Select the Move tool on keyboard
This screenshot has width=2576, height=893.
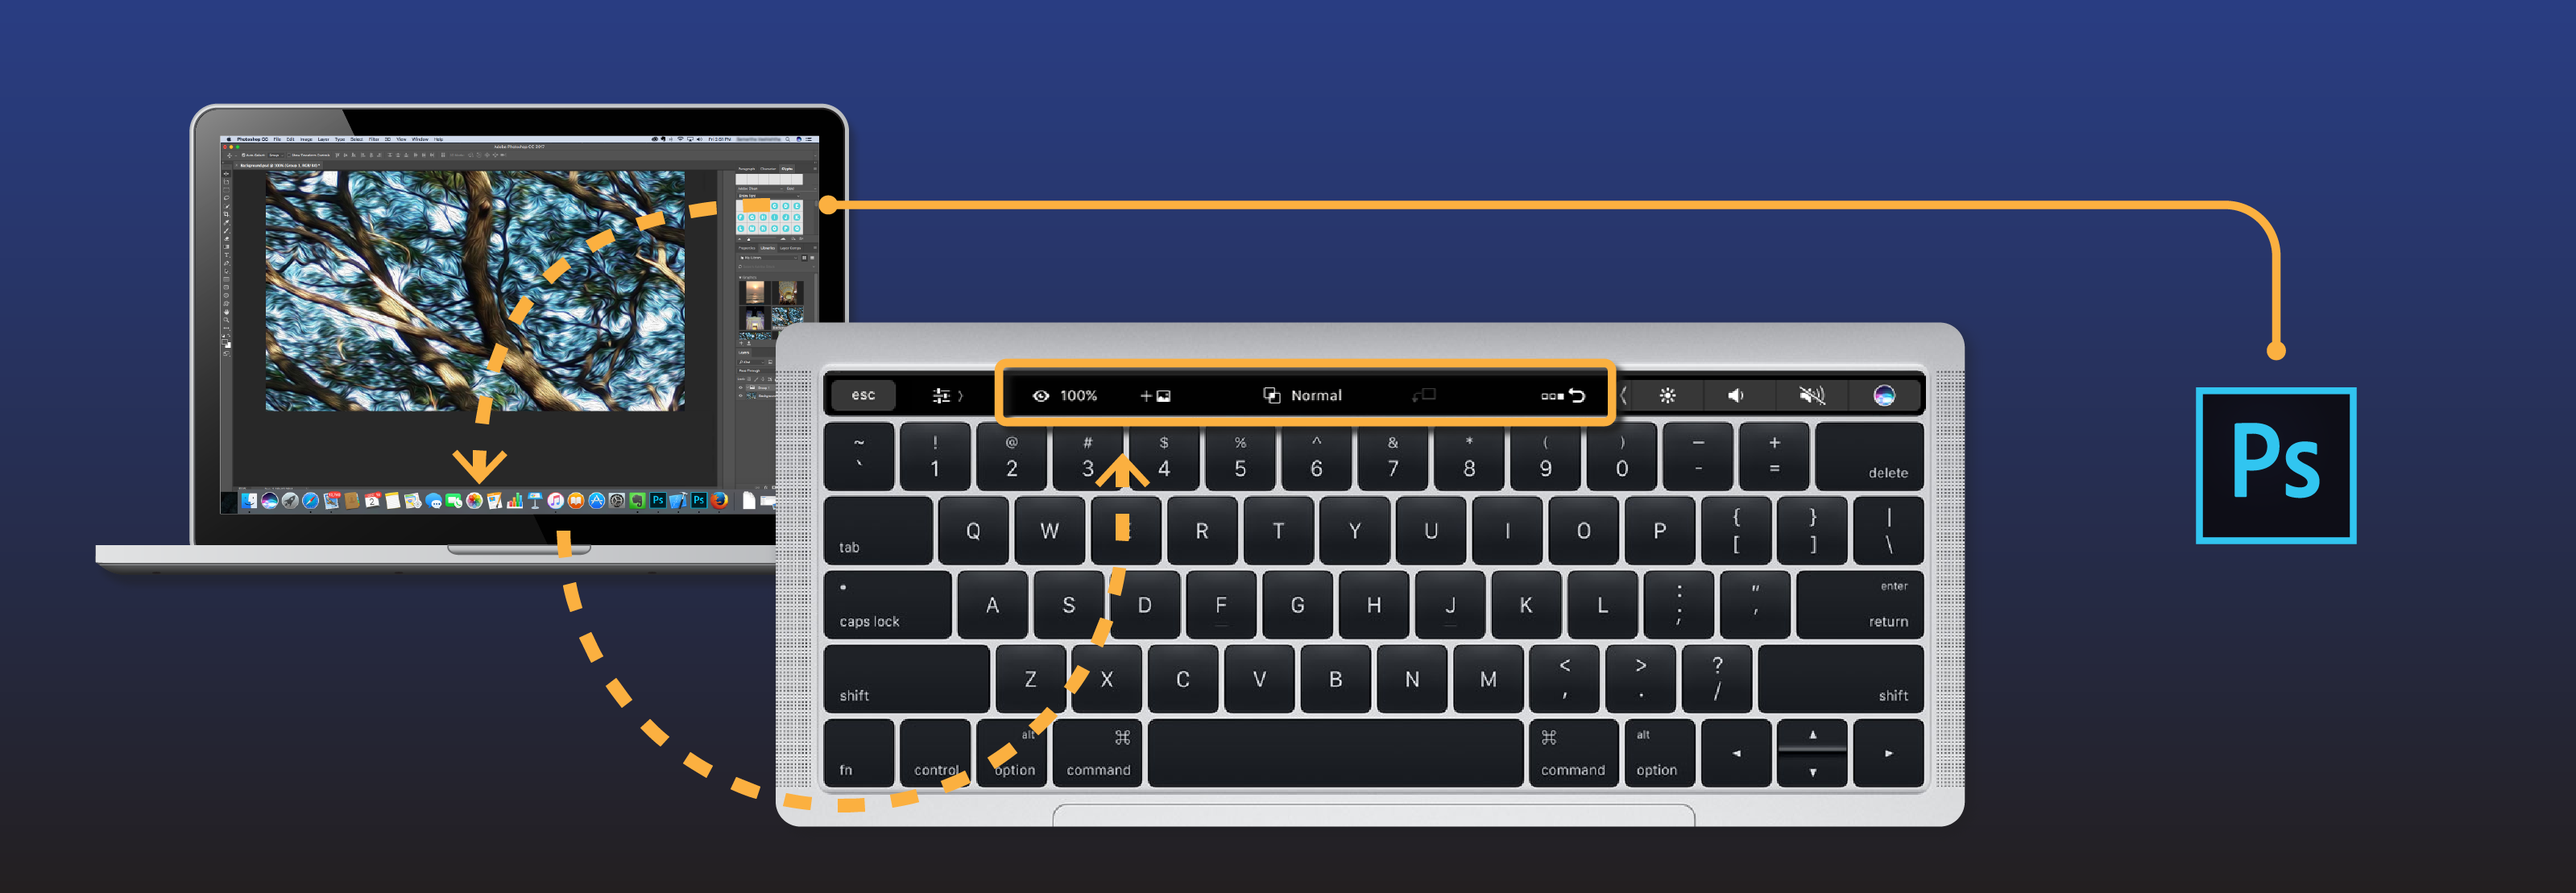(1253, 684)
